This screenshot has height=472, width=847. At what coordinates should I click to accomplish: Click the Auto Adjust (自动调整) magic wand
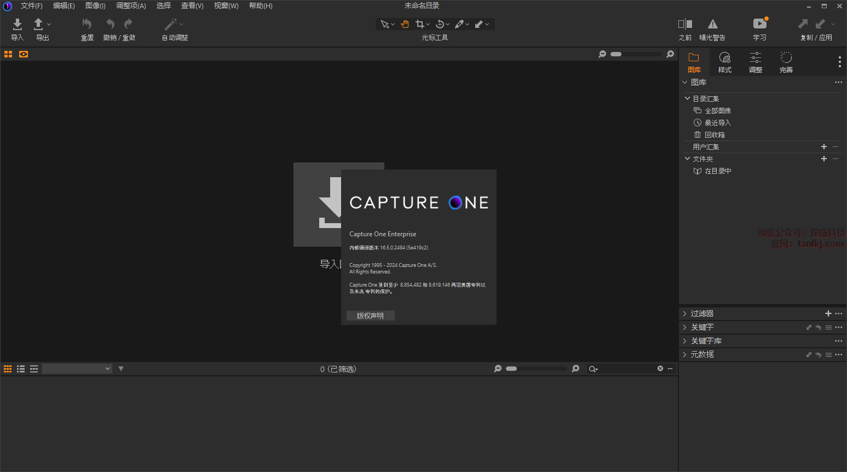click(171, 24)
